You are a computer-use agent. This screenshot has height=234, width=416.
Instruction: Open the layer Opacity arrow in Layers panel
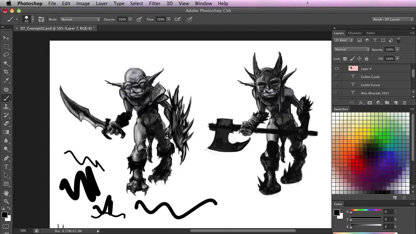click(397, 49)
